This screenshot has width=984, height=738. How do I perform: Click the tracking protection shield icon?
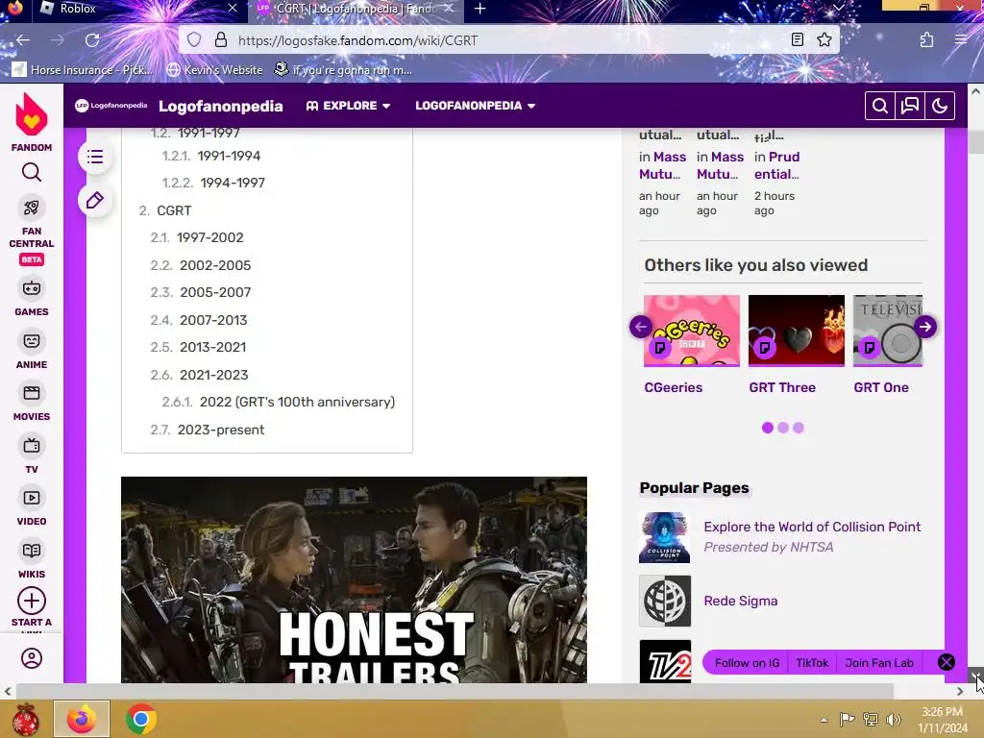click(194, 40)
